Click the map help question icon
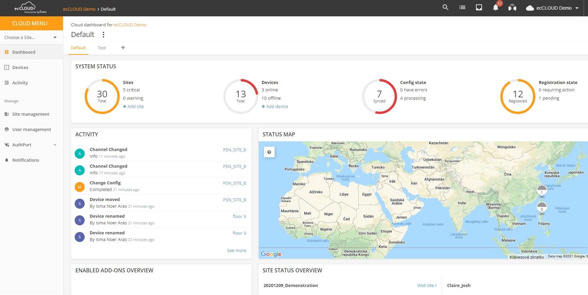The image size is (588, 295). [269, 152]
